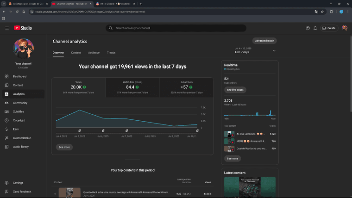352x198 pixels.
Task: Click the search magnifier icon
Action: (x=110, y=28)
